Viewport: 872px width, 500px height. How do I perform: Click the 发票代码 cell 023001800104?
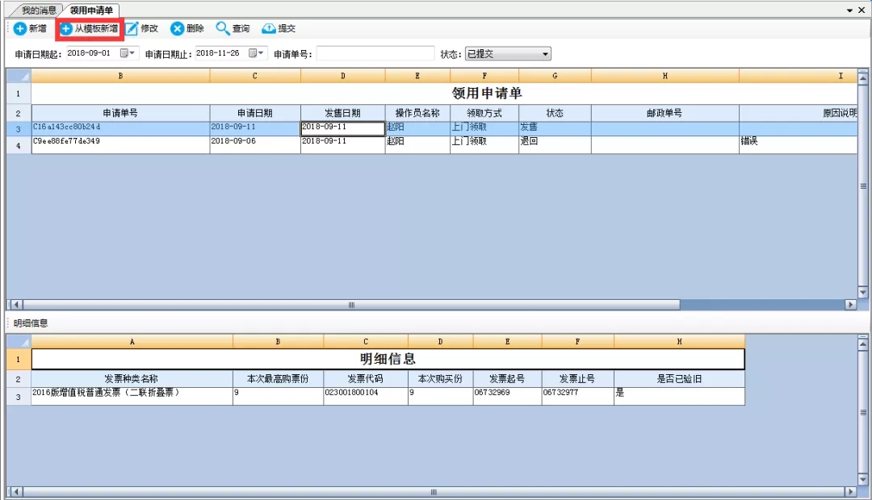click(365, 394)
